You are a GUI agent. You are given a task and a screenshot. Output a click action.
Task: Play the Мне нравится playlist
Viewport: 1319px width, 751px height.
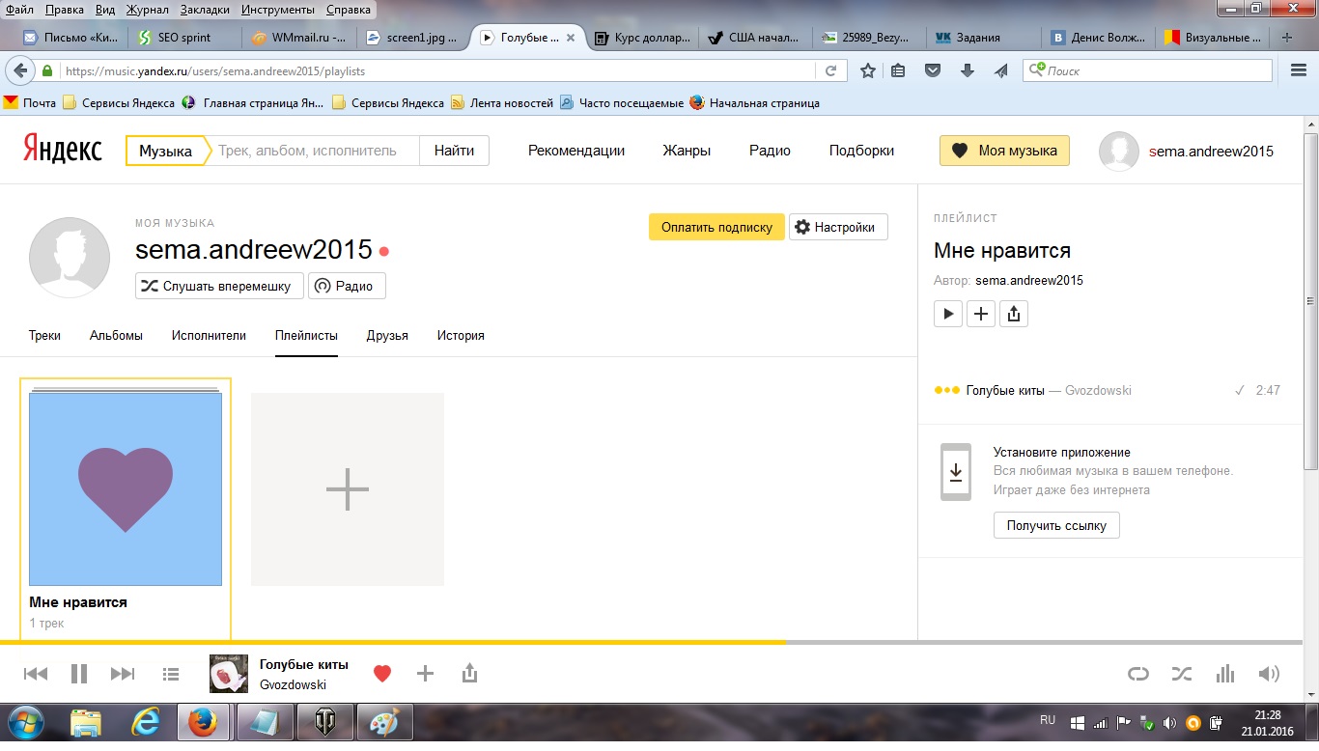tap(948, 314)
